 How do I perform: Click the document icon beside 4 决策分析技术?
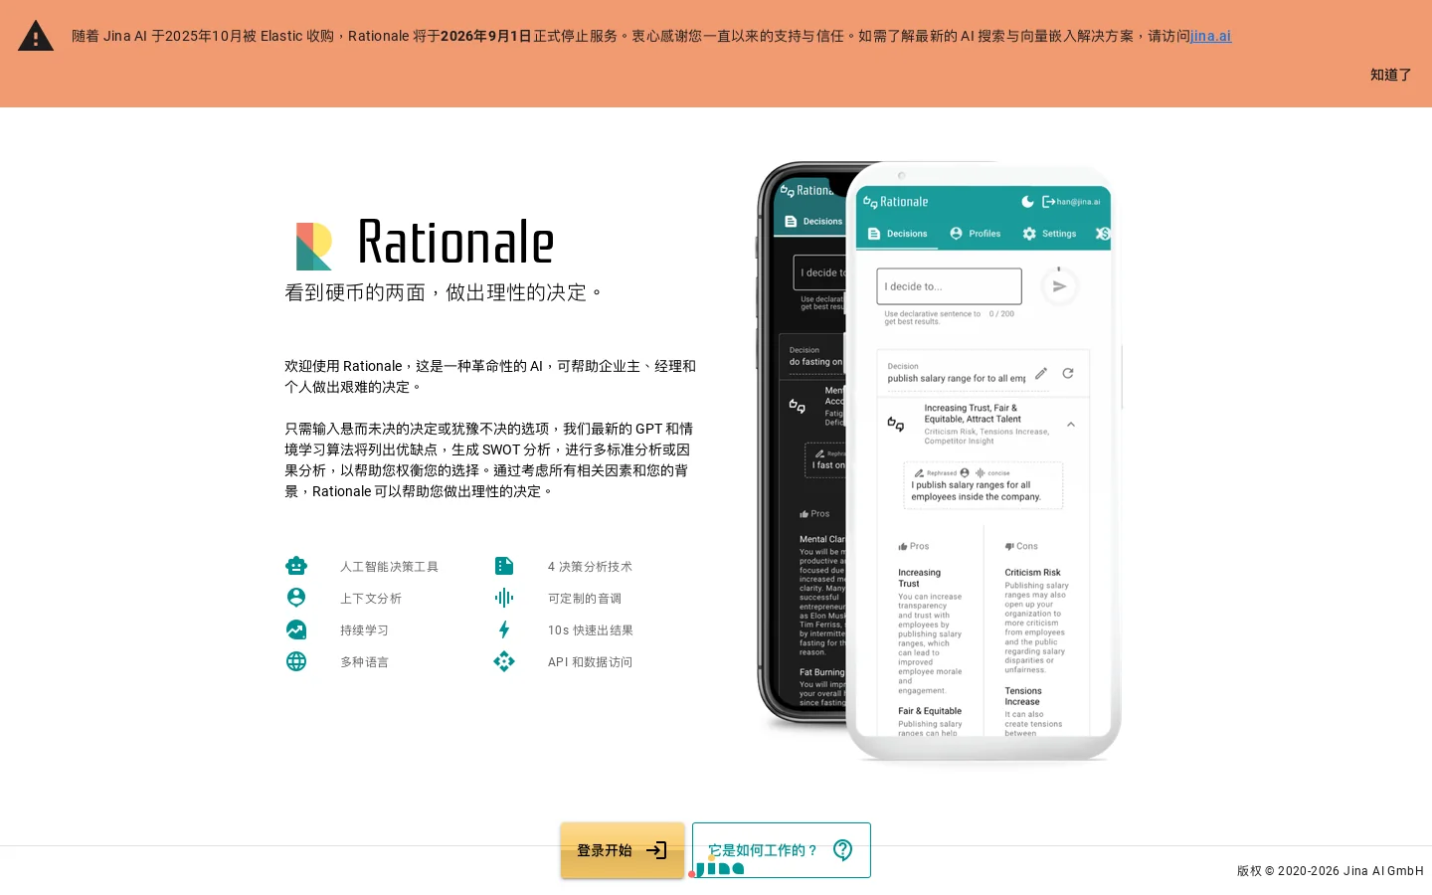[x=504, y=566]
